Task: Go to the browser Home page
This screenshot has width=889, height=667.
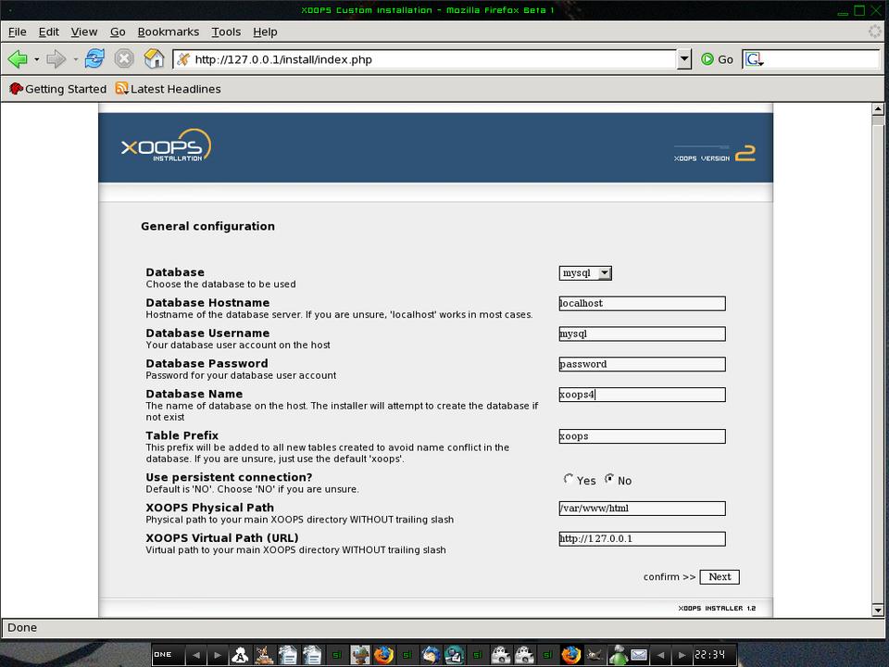Action: pos(154,59)
